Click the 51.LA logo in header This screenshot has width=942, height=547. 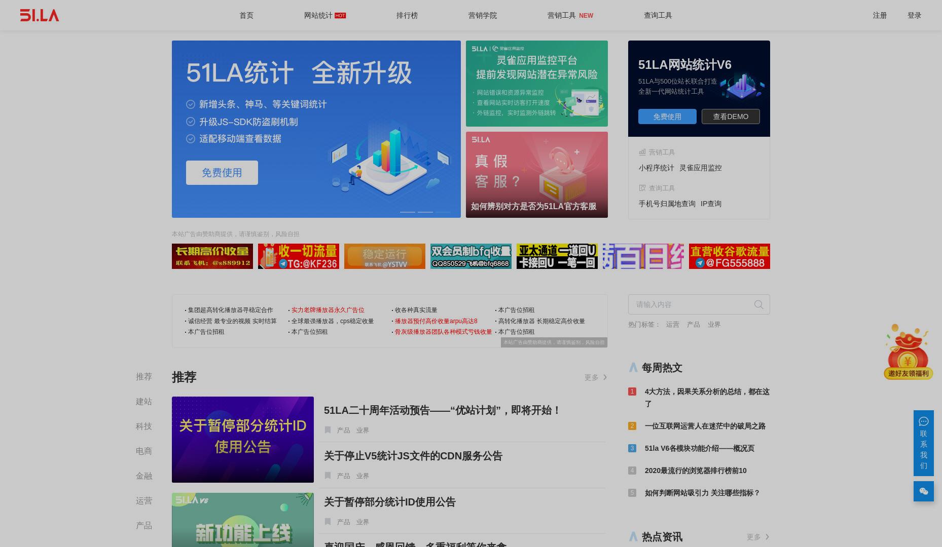pyautogui.click(x=40, y=15)
